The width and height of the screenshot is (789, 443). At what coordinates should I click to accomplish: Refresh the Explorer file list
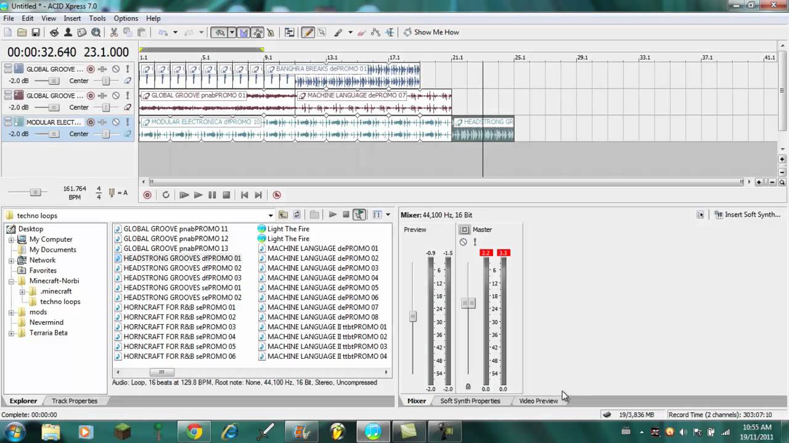pyautogui.click(x=296, y=215)
